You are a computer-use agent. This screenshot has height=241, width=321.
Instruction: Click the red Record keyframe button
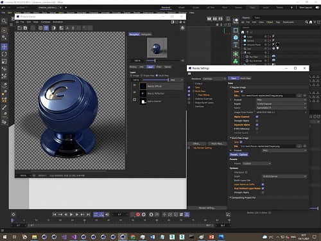click(138, 215)
